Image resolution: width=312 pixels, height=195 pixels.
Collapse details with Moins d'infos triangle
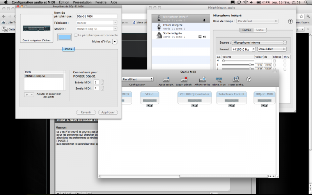[x=115, y=41]
